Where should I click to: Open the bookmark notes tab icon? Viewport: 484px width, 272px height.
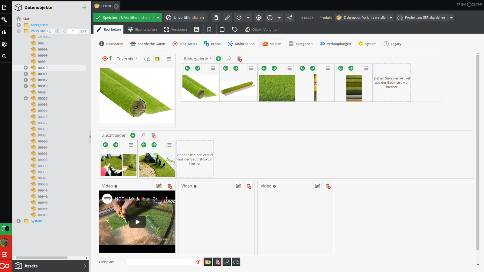click(x=209, y=29)
